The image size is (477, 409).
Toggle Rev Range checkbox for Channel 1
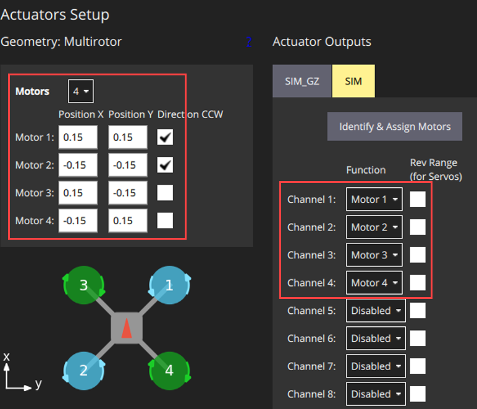[x=418, y=199]
